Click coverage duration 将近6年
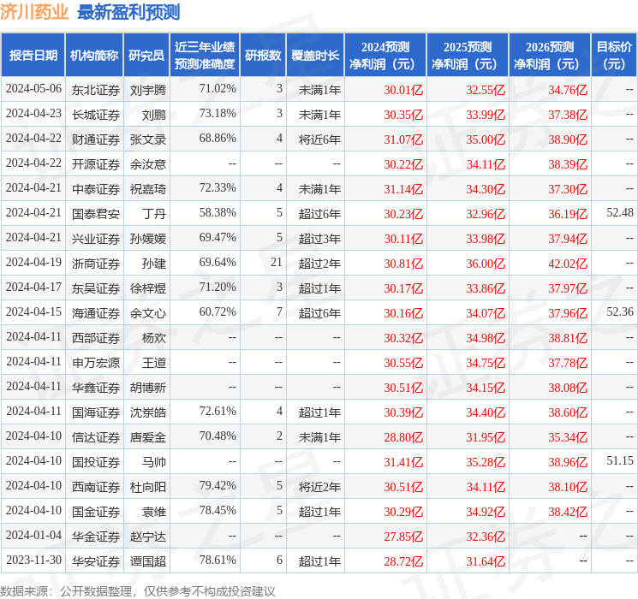 click(x=319, y=139)
